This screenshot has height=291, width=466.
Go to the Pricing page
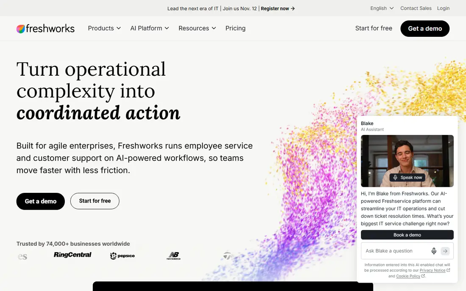(236, 28)
